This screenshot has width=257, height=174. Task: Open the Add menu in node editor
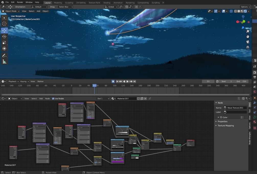tap(41, 98)
